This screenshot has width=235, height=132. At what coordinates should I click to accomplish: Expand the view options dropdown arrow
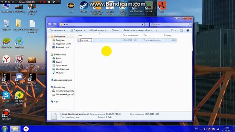point(176,30)
